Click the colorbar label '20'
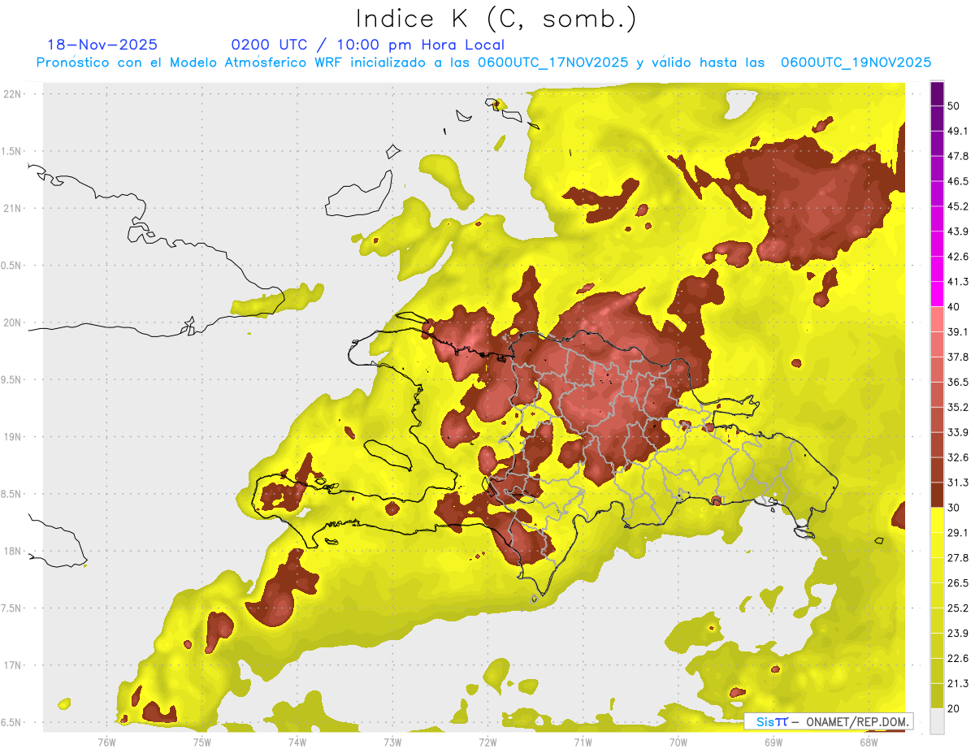This screenshot has width=975, height=753. 954,708
